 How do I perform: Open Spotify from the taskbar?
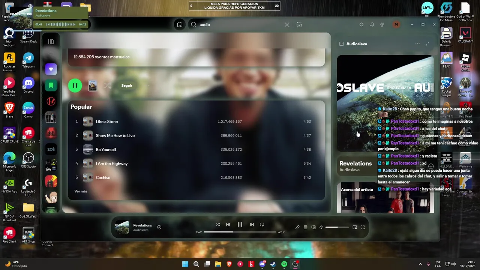284,264
